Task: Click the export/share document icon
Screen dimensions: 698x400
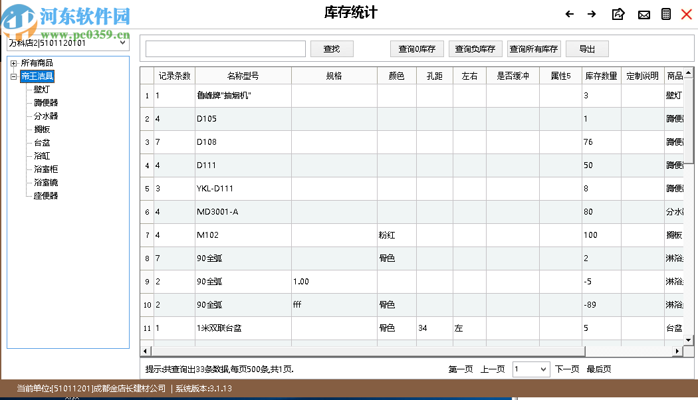Action: 618,13
